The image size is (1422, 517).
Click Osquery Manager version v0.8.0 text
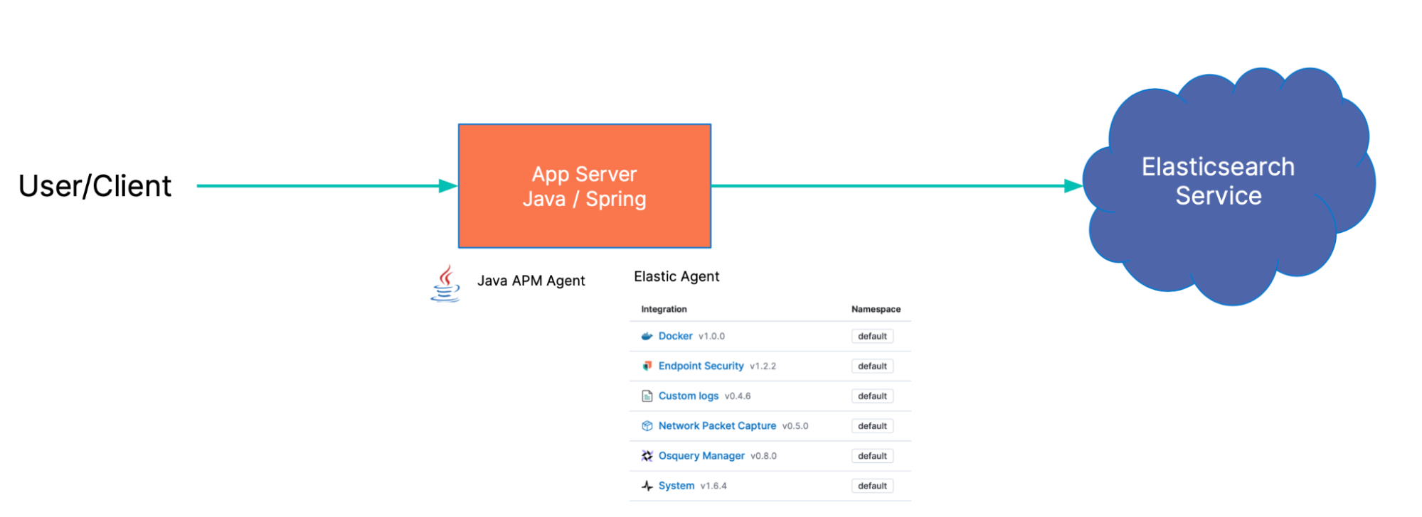(763, 456)
